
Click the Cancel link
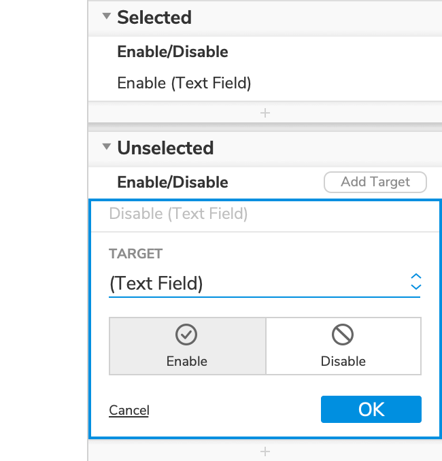click(x=129, y=410)
